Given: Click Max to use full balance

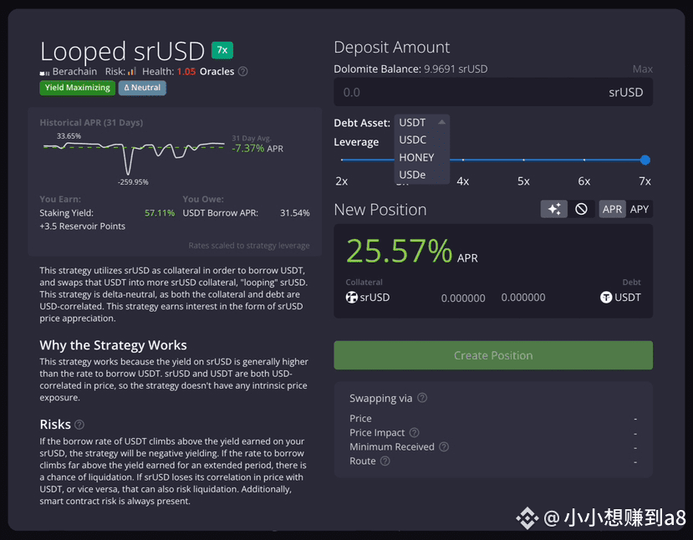Looking at the screenshot, I should point(642,69).
